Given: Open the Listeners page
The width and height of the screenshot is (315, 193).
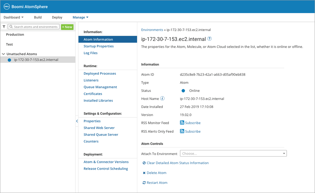Looking at the screenshot, I should pyautogui.click(x=91, y=80).
